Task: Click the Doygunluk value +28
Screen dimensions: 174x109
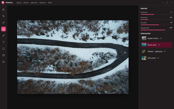Action: [171, 28]
